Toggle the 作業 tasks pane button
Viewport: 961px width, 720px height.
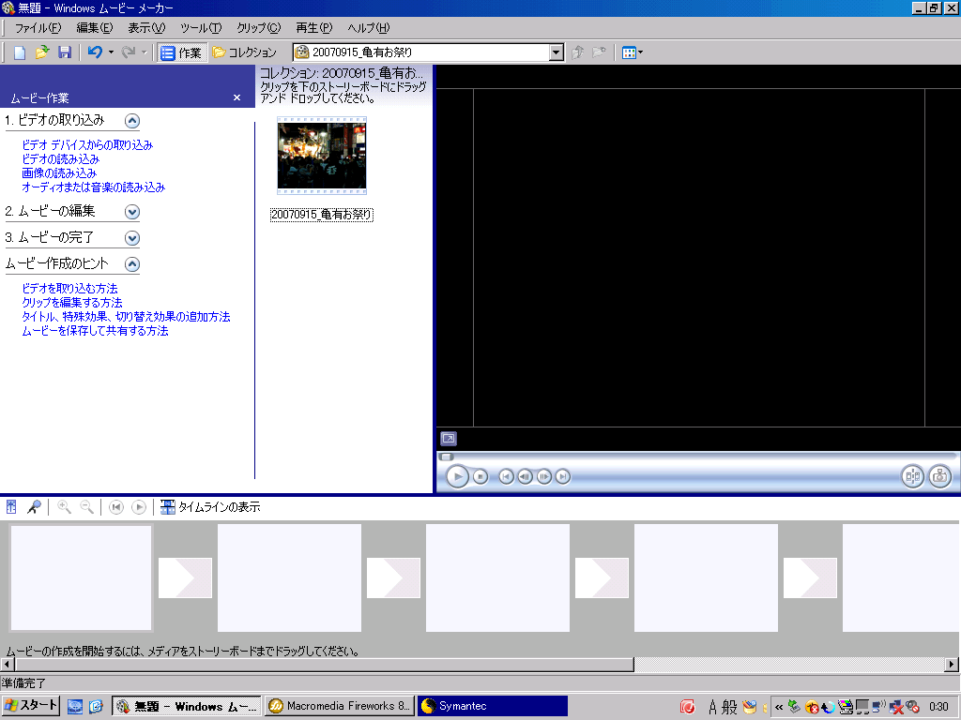180,52
